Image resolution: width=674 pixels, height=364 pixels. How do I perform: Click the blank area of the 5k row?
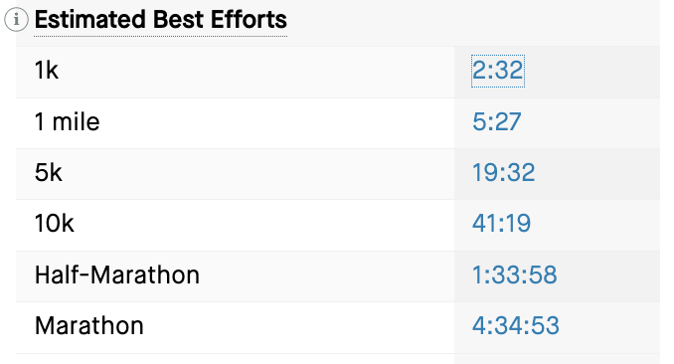coord(257,174)
